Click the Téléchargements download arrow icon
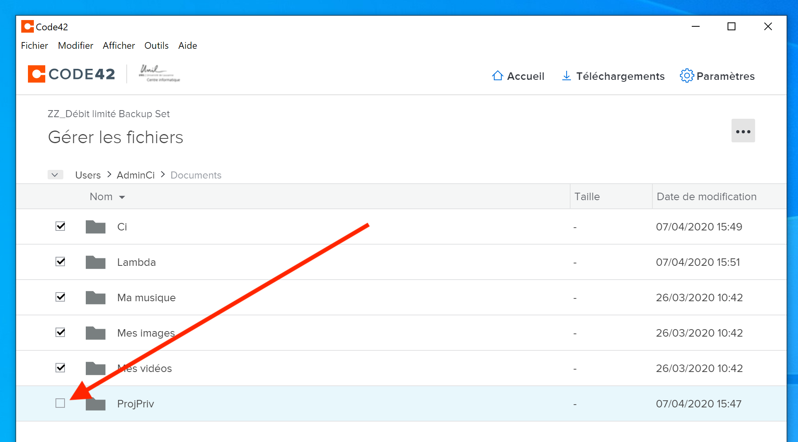The width and height of the screenshot is (798, 442). 566,76
